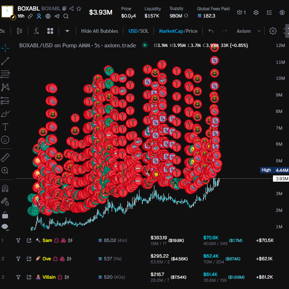289x289 pixels.
Task: Toggle magnet snapping mode
Action: click(5, 189)
